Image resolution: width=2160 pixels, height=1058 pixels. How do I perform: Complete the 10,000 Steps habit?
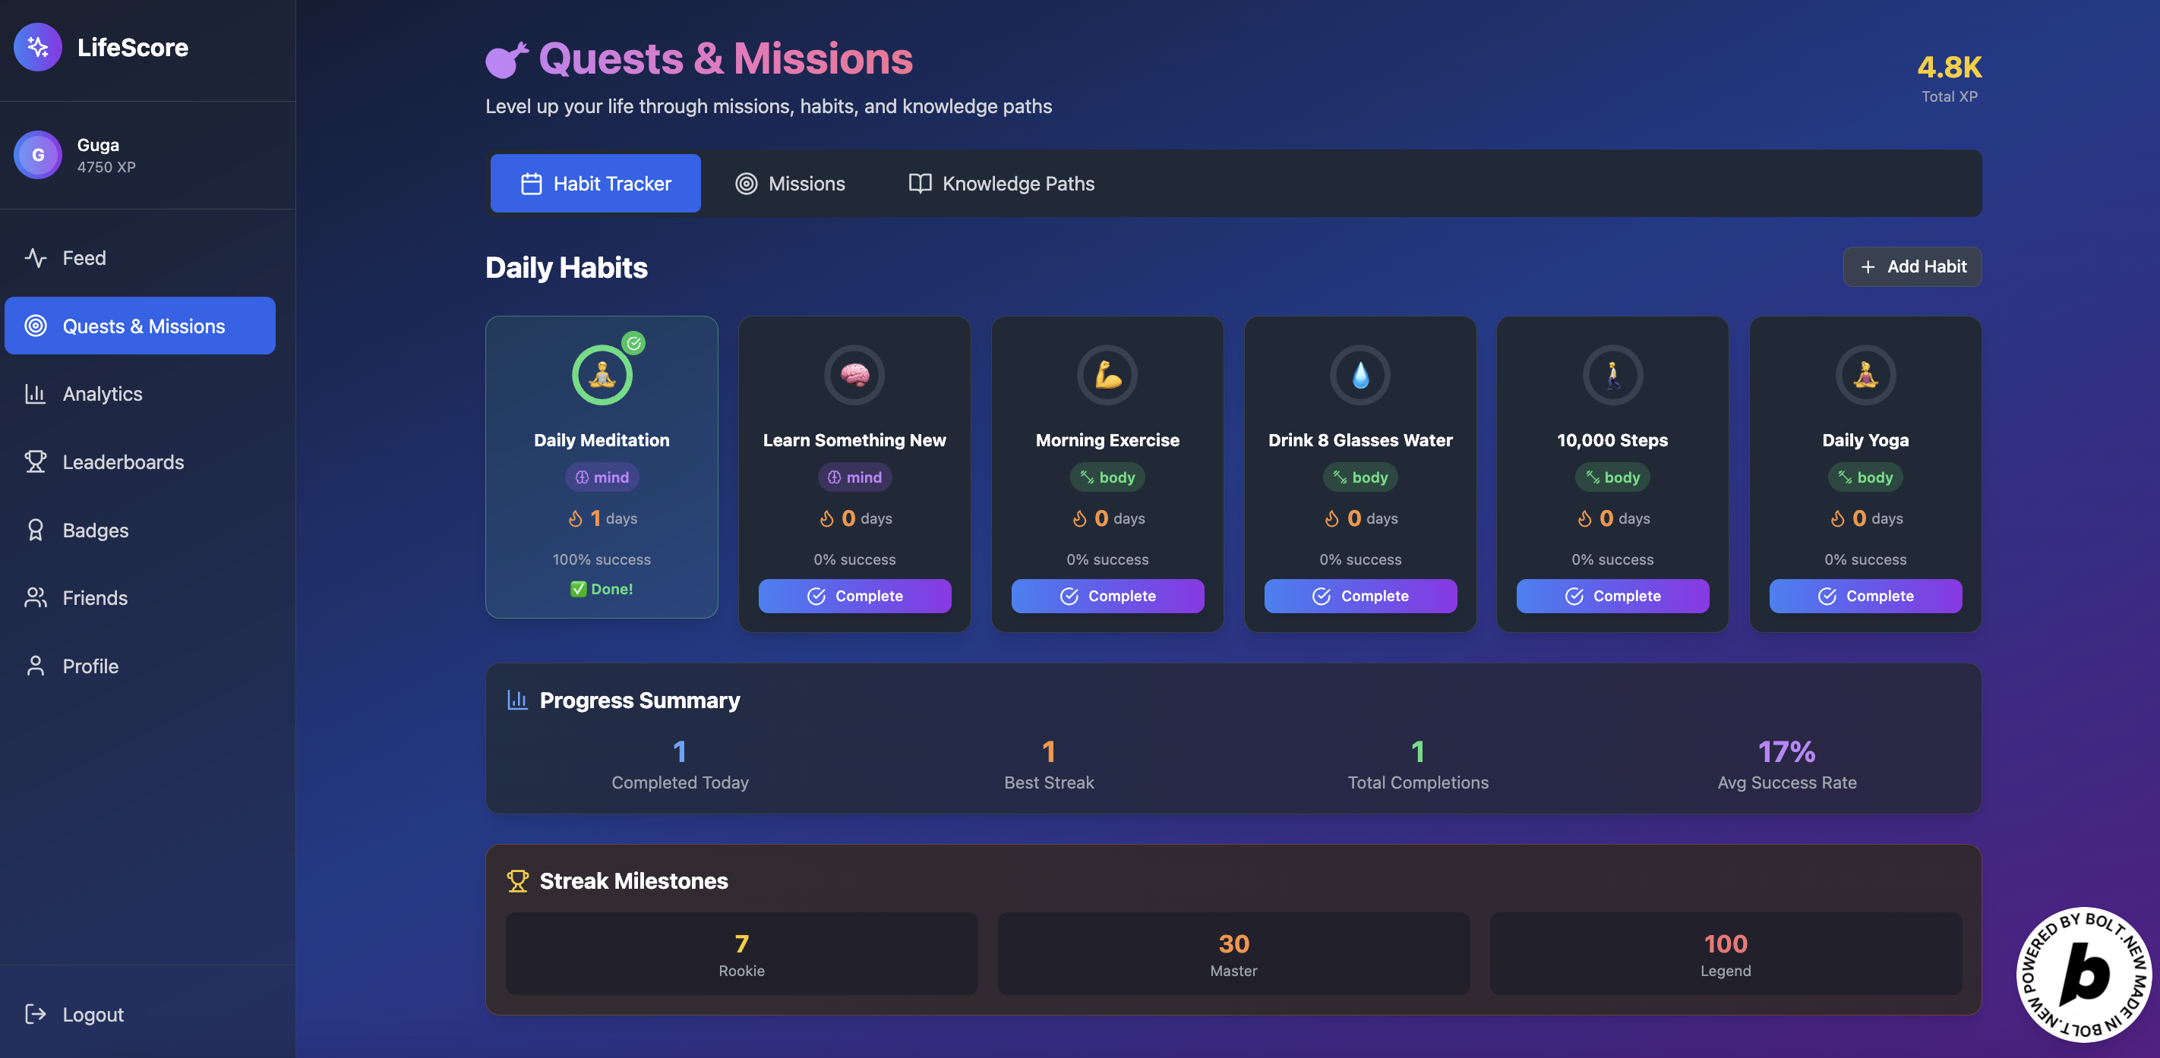point(1612,596)
